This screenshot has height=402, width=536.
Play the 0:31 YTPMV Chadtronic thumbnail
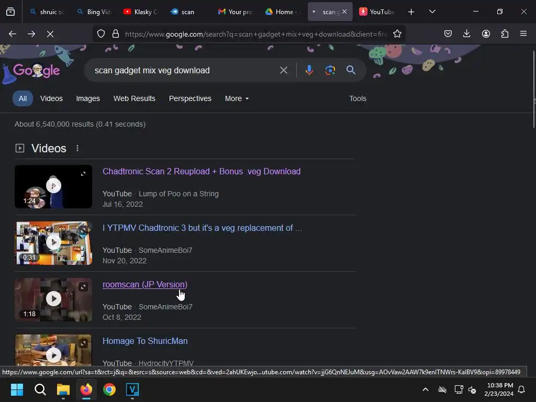[53, 243]
